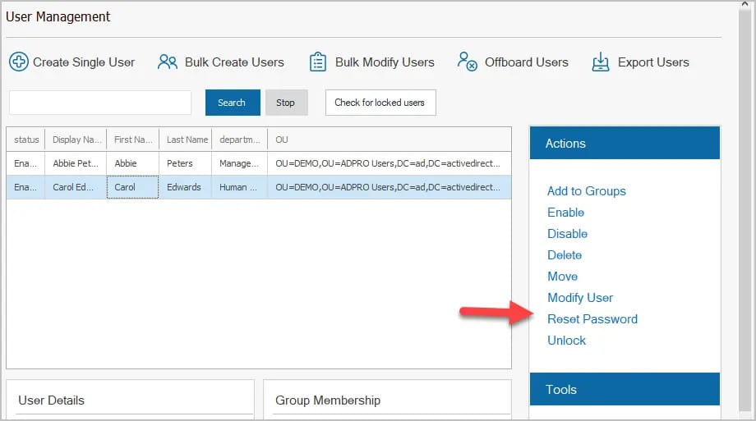Click the Search button

[x=233, y=102]
